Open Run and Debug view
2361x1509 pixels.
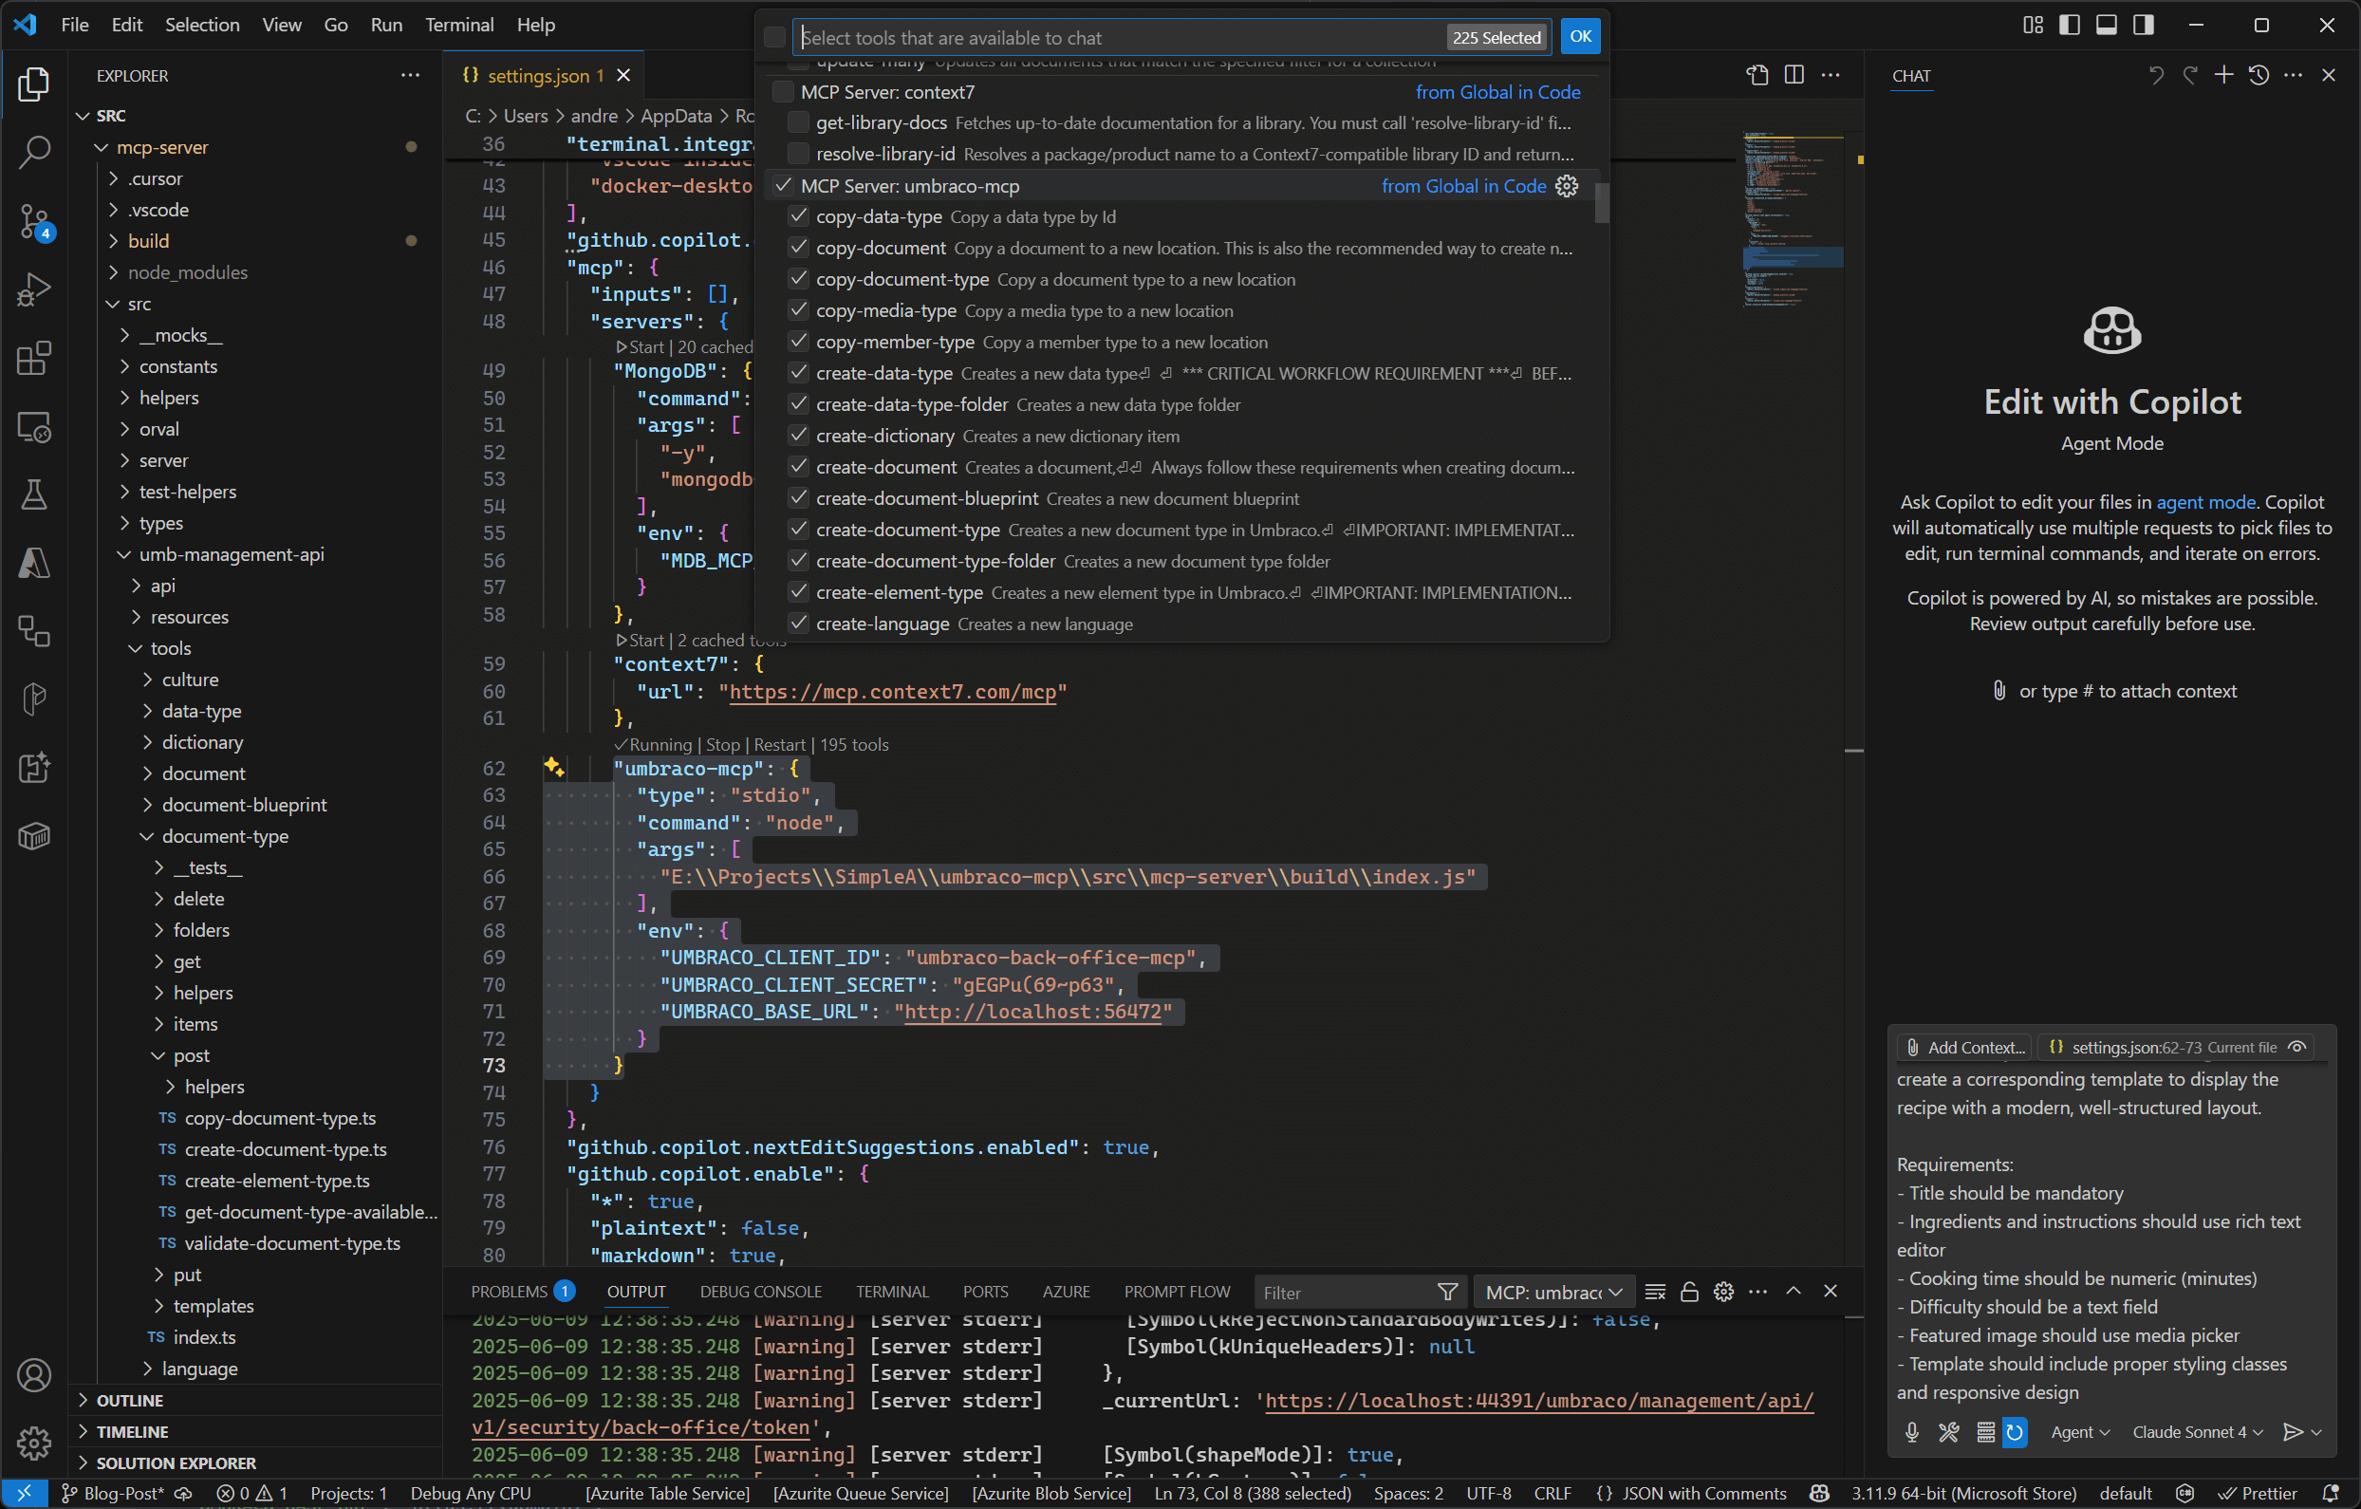(x=34, y=290)
